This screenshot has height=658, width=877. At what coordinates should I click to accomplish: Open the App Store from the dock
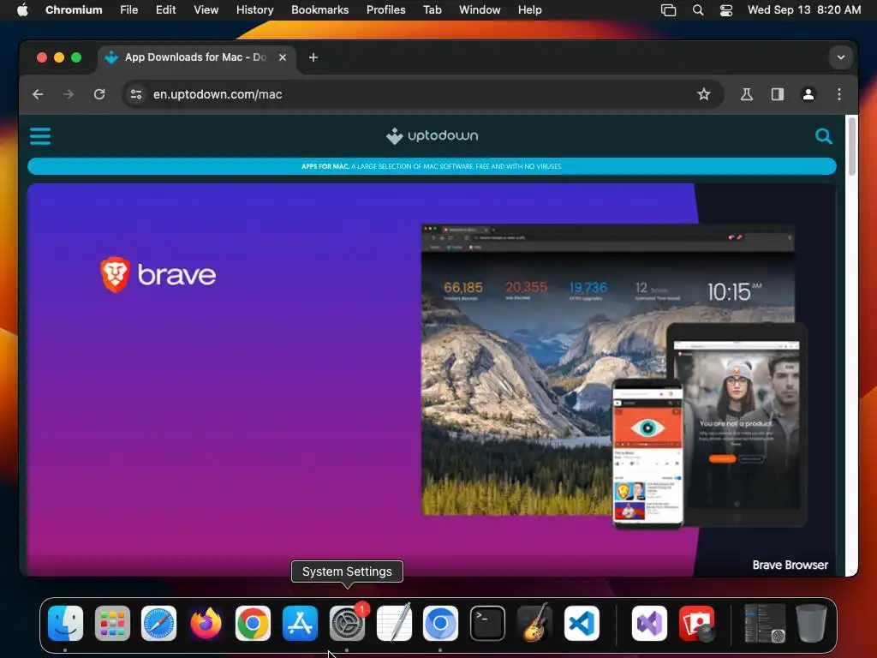(x=300, y=624)
